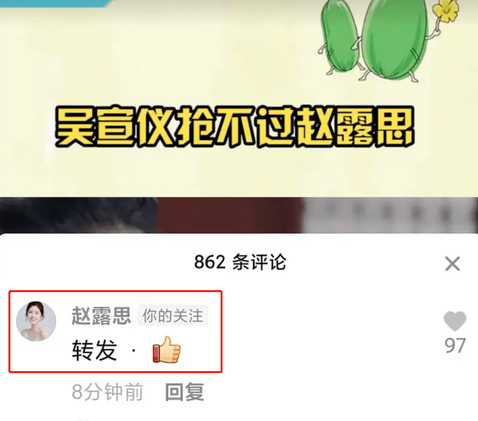Tap the yellow flower sticker
This screenshot has width=478, height=421.
click(x=446, y=11)
